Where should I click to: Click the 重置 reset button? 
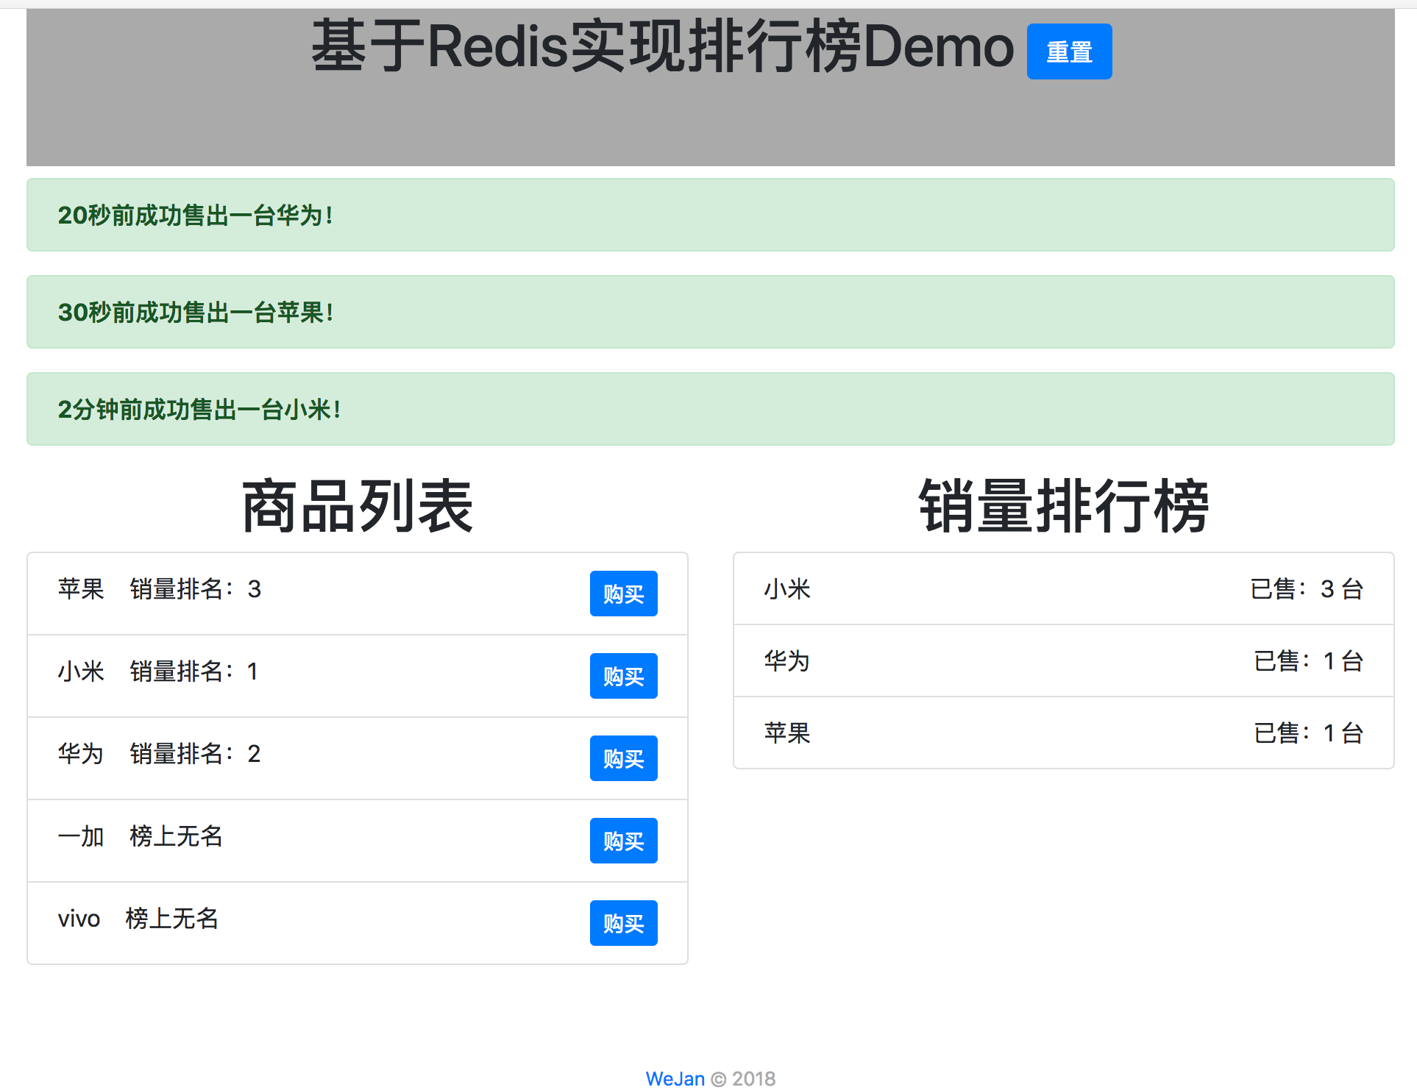coord(1069,51)
